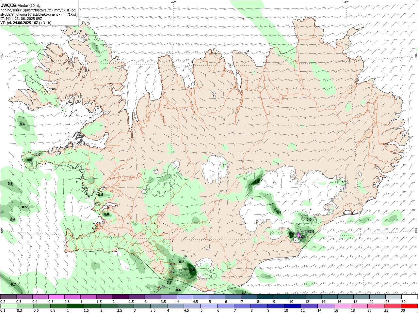Click the bright magenta swatch labelled 0.5
418x313 pixels.
click(x=56, y=297)
